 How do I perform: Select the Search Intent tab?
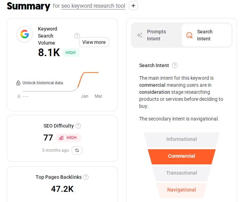[207, 35]
